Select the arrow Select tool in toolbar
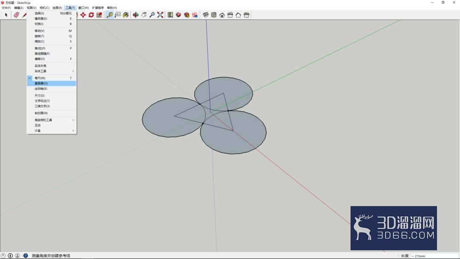460x259 pixels. click(x=6, y=15)
